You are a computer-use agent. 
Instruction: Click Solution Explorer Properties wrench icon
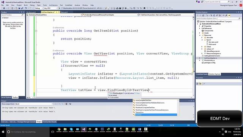click(x=226, y=16)
